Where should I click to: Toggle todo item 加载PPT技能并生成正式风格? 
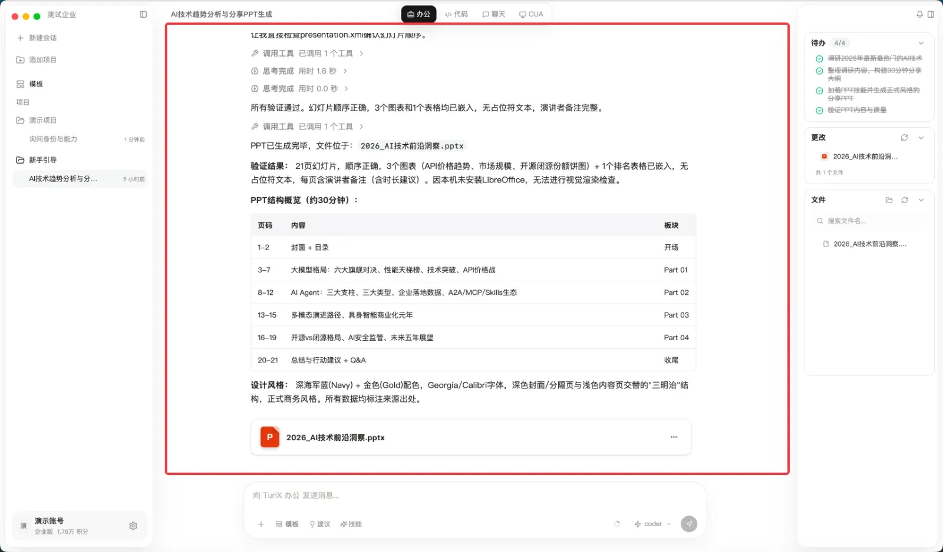click(819, 91)
